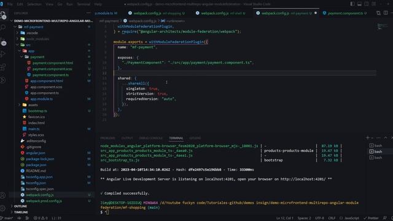Open package.json file

(36, 165)
